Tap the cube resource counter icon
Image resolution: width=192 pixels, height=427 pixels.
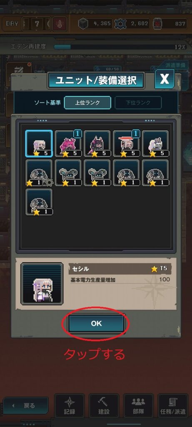pyautogui.click(x=83, y=24)
